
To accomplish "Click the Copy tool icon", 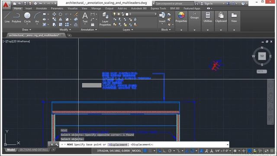I will coord(54,19).
